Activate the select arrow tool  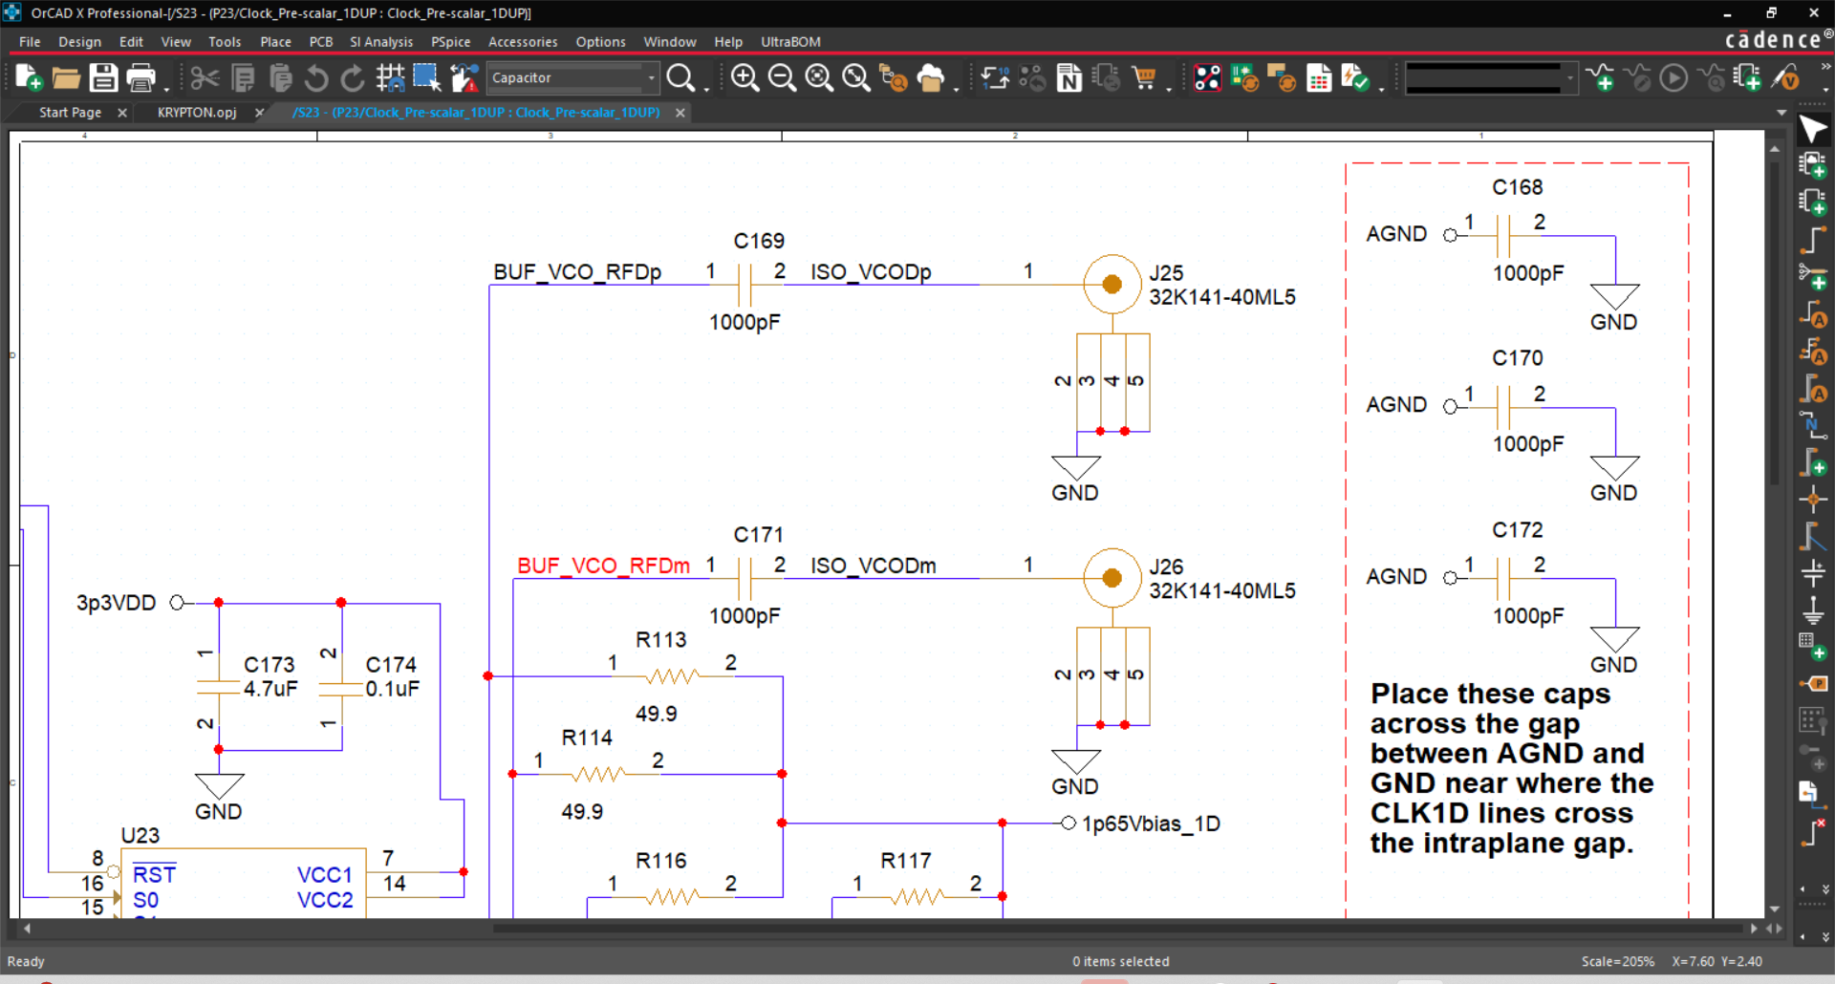click(x=1813, y=130)
